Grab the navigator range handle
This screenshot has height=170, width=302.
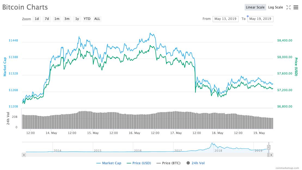[269, 147]
